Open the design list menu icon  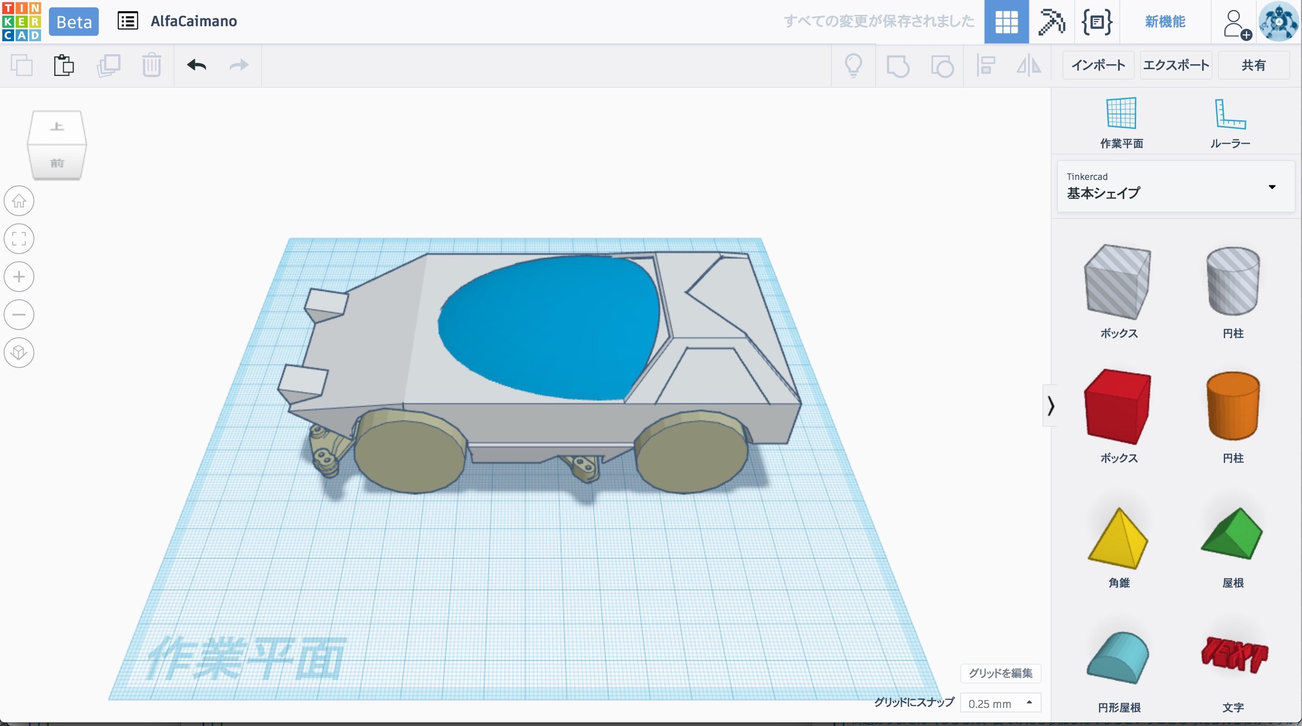[127, 21]
